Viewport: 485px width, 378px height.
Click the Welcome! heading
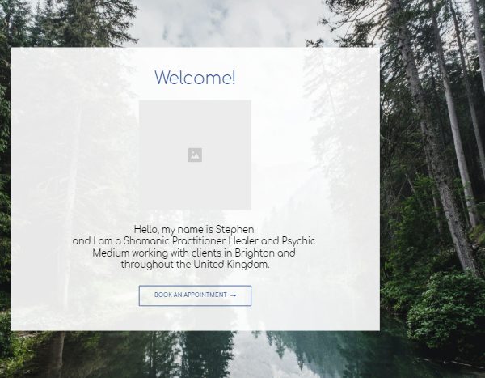[x=195, y=78]
